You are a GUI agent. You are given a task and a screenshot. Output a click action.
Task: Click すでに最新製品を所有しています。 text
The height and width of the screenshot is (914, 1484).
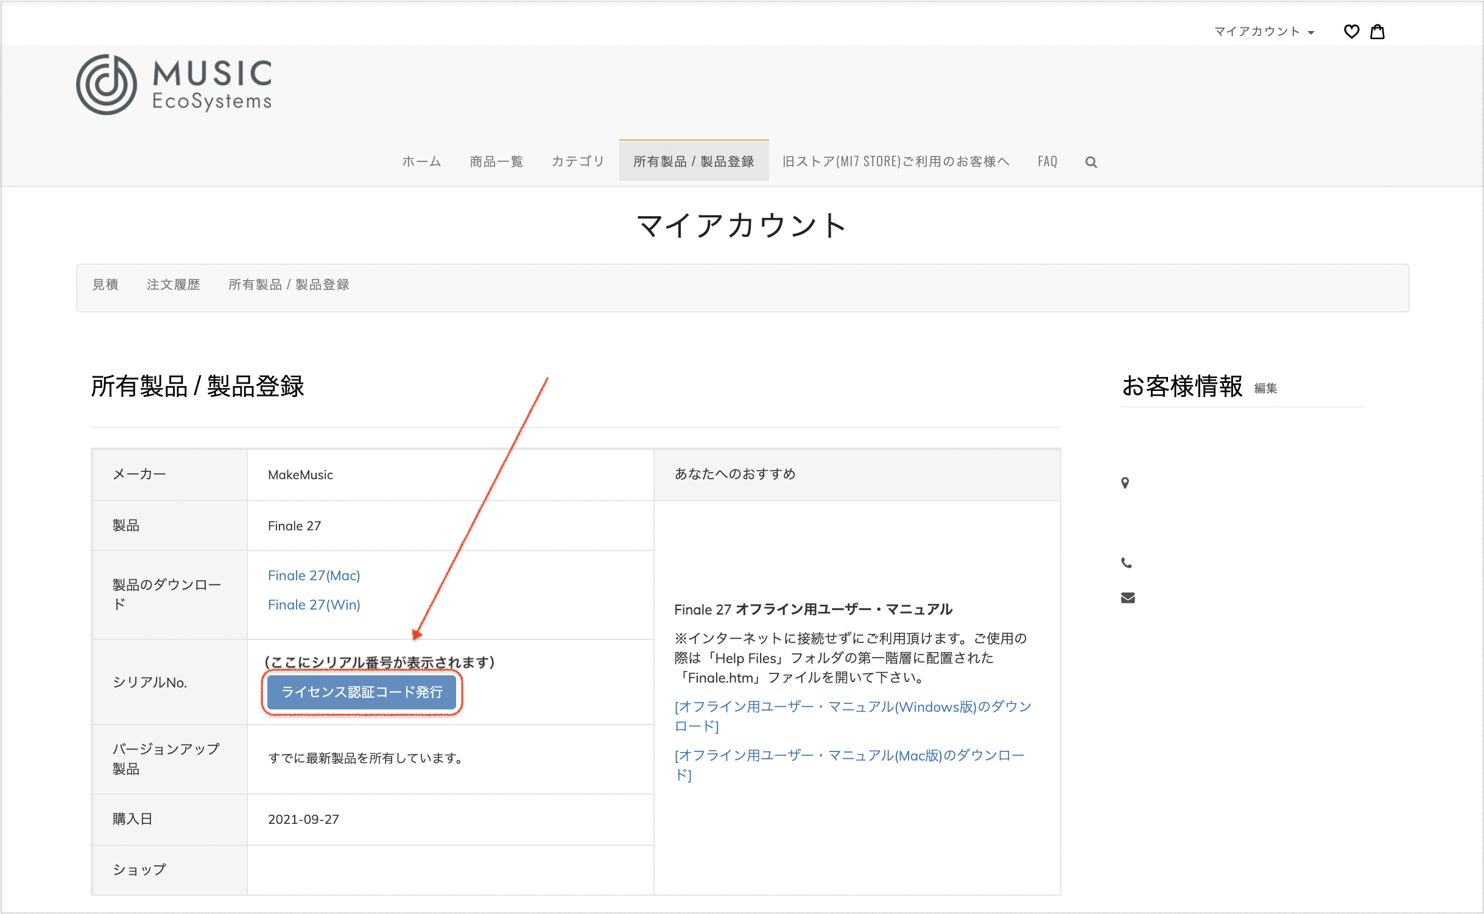365,758
